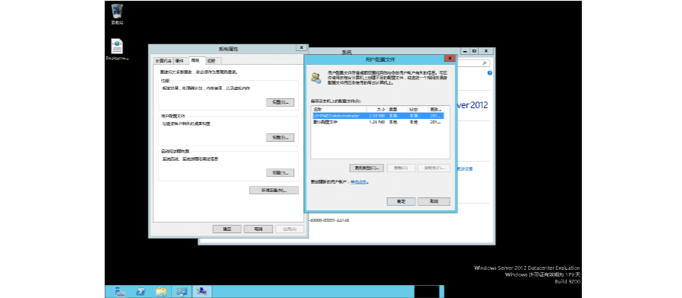
Task: Launch Windows PowerShell from the taskbar
Action: click(x=140, y=291)
